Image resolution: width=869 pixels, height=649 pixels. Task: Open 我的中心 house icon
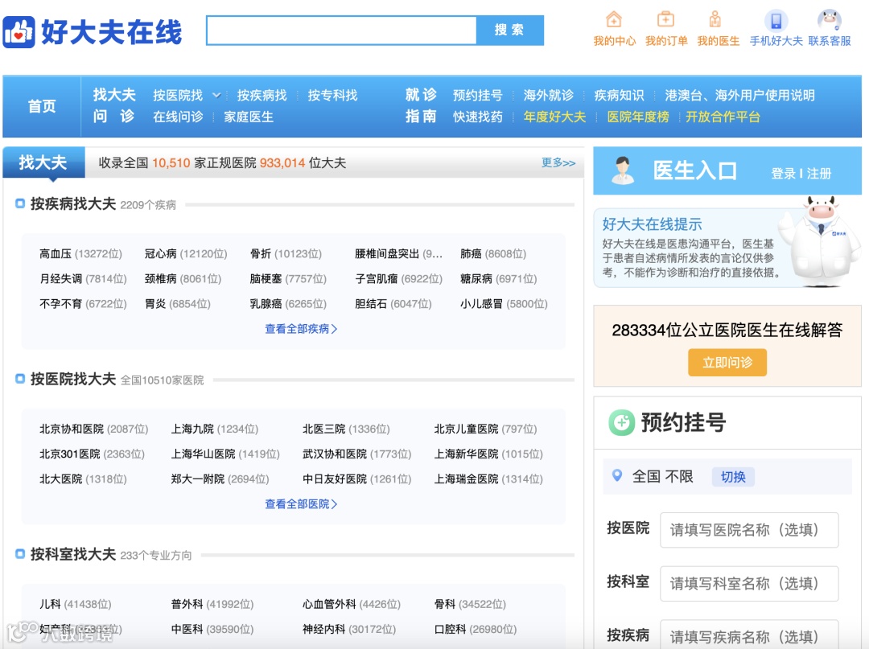[x=613, y=20]
